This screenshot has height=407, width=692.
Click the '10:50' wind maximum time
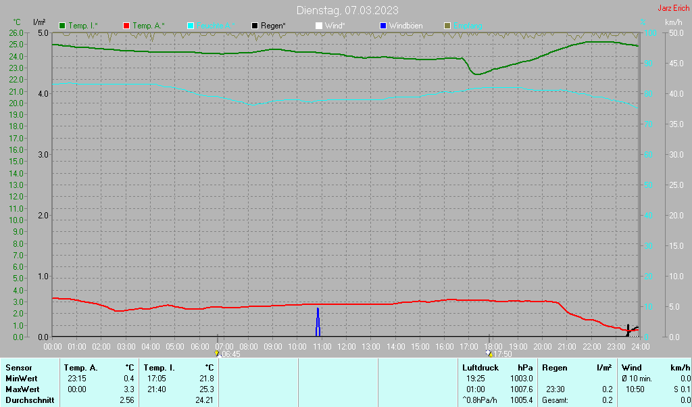[635, 389]
